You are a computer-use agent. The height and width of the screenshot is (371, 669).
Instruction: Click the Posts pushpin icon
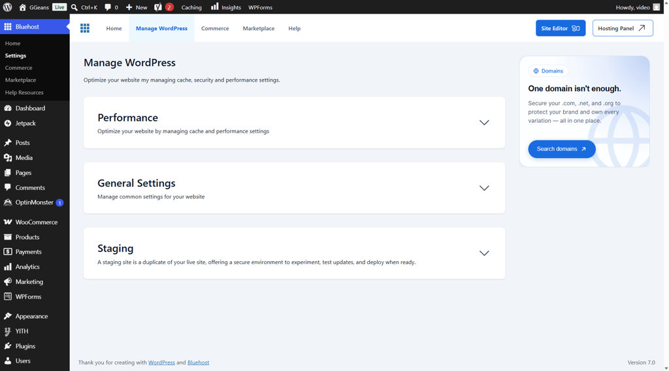pyautogui.click(x=8, y=143)
